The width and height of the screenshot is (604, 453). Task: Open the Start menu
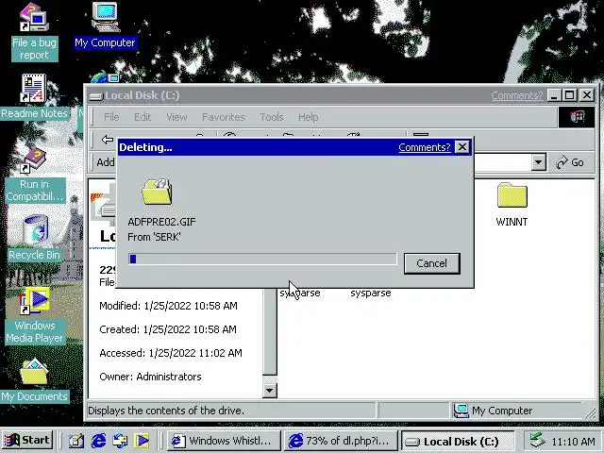point(27,441)
